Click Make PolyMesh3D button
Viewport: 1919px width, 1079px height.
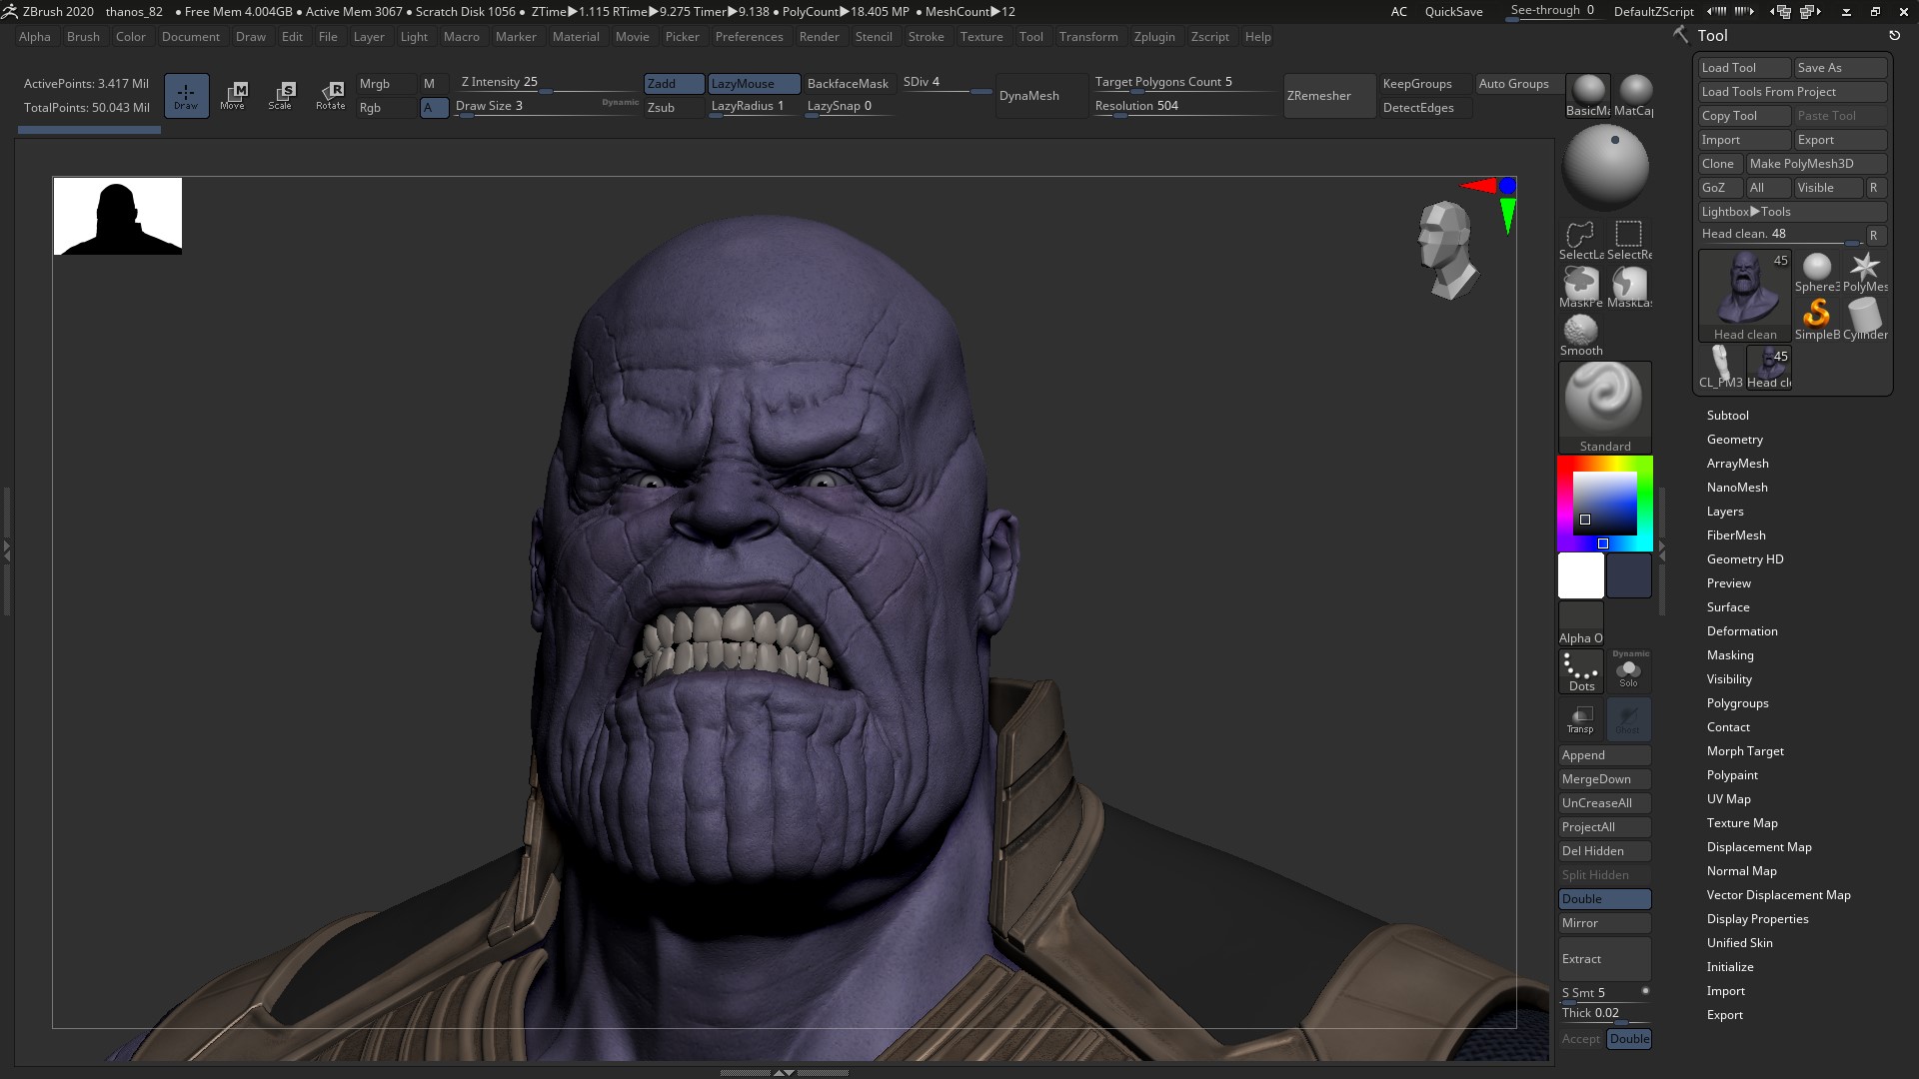tap(1816, 164)
